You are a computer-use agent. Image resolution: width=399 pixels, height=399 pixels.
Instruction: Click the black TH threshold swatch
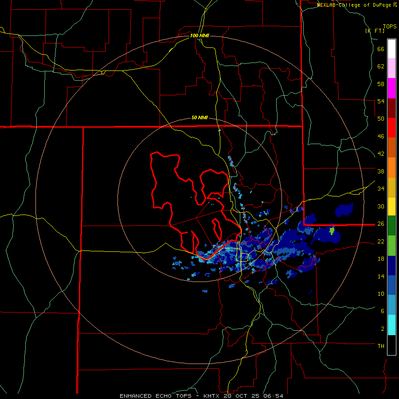pos(391,345)
